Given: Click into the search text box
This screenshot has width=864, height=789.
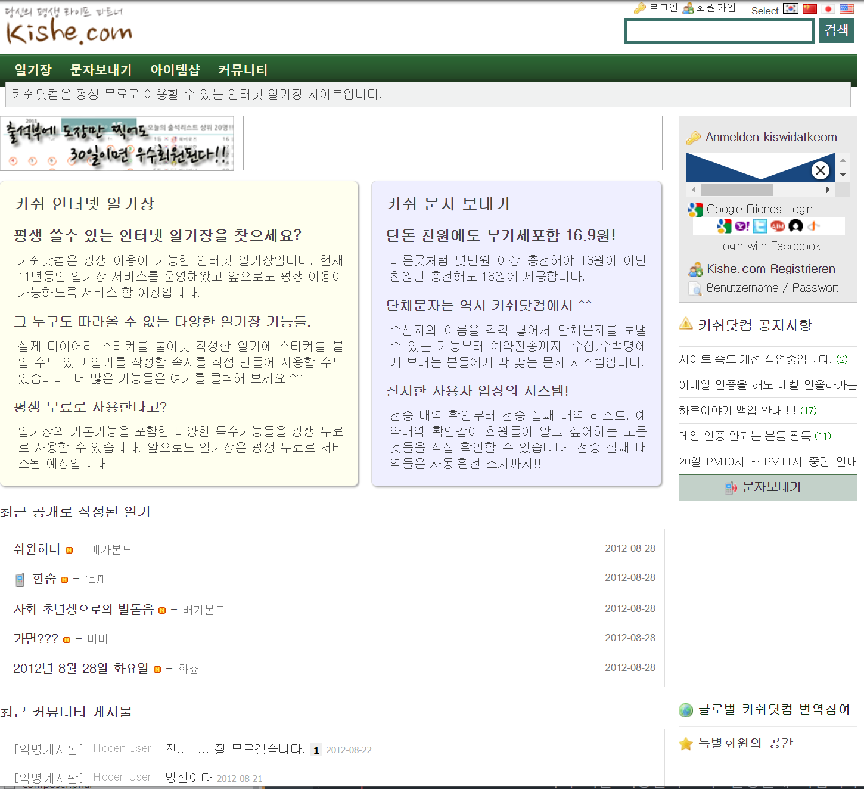Looking at the screenshot, I should pos(719,31).
